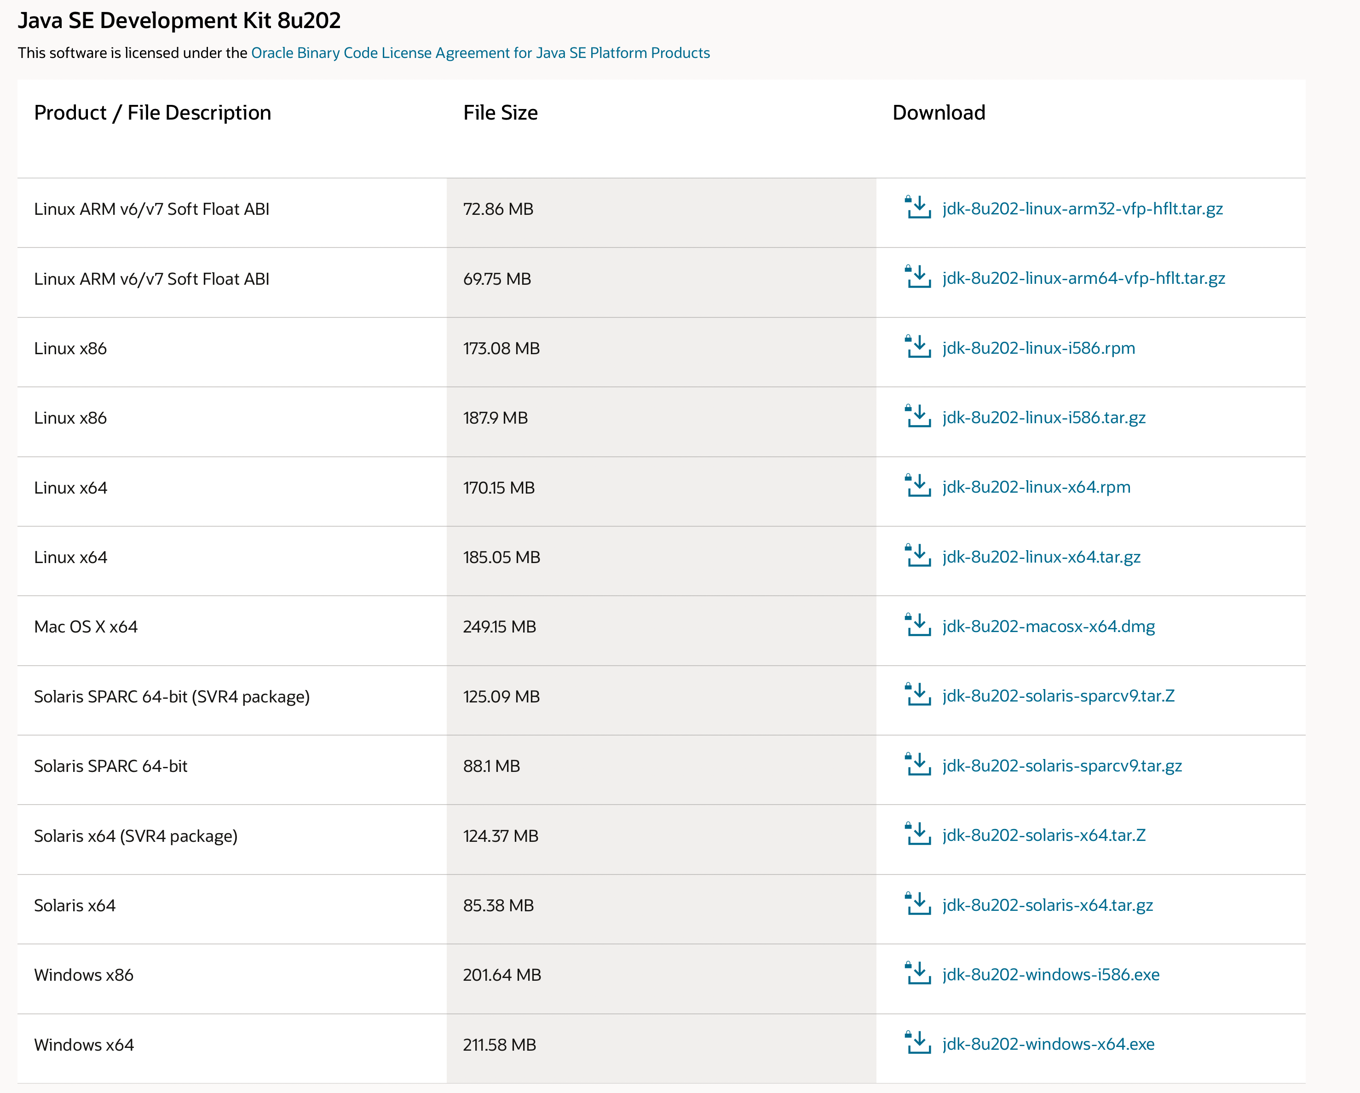Click download icon beside jdk-8u202-windows-x64.exe

point(918,1042)
